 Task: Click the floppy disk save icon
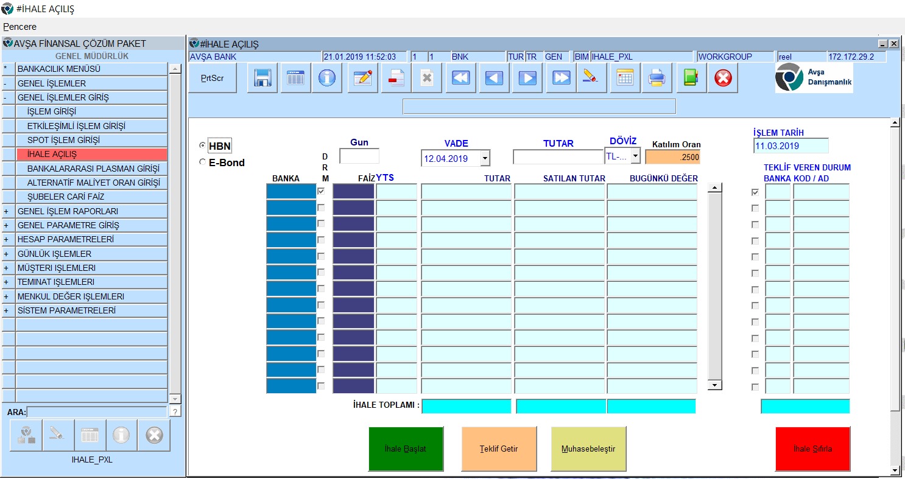coord(262,78)
